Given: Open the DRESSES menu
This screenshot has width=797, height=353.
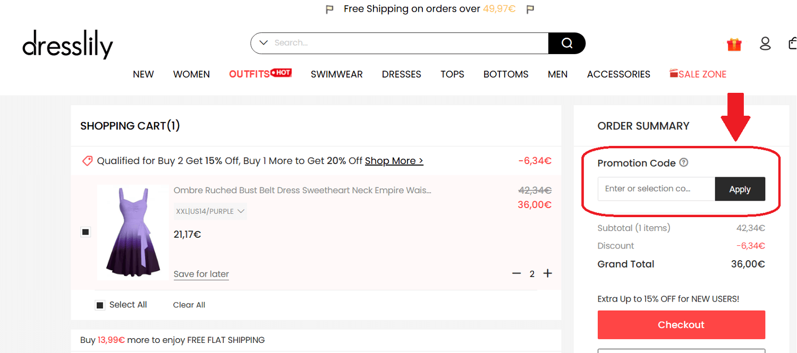Looking at the screenshot, I should point(402,74).
